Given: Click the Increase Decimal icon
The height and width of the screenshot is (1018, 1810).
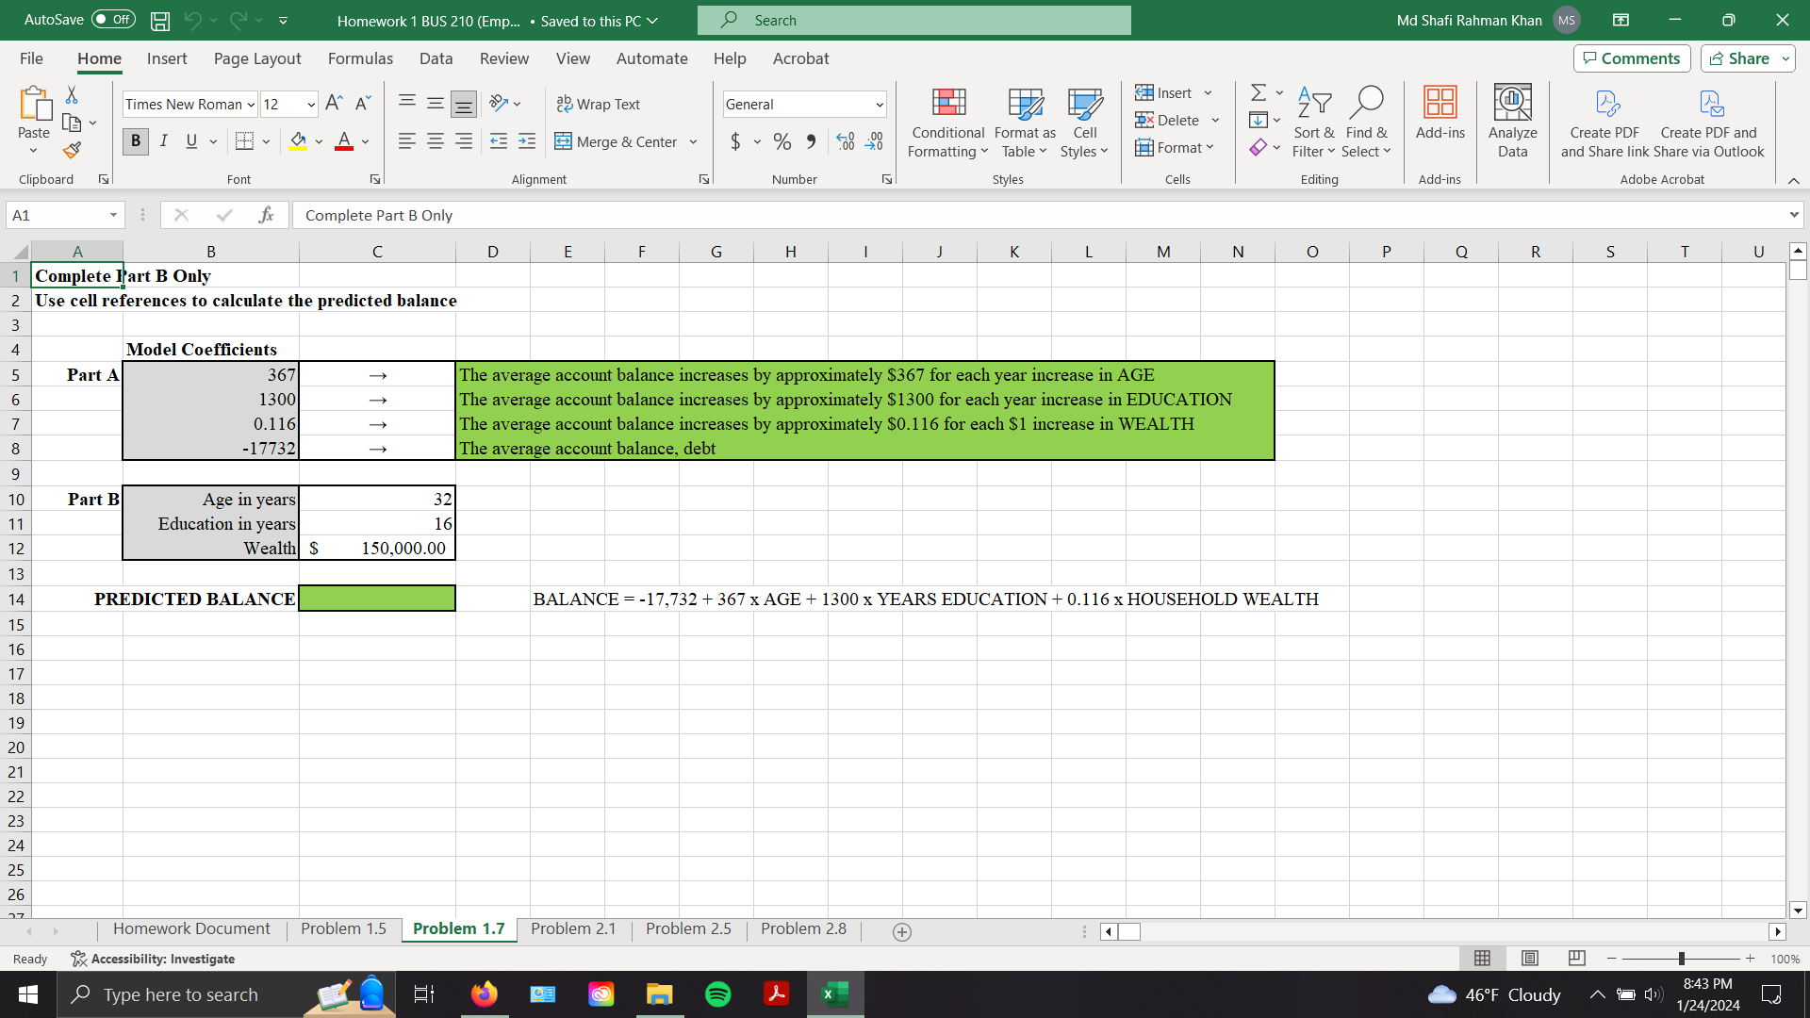Looking at the screenshot, I should point(845,141).
